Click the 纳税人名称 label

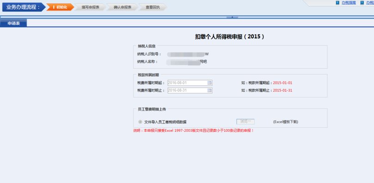[147, 61]
